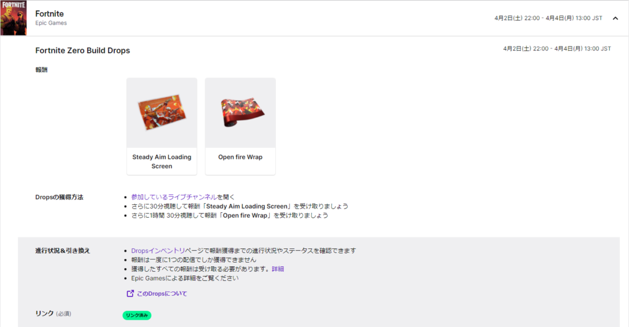Click the Fortnite Zero Build Drops heading
Image resolution: width=629 pixels, height=327 pixels.
pyautogui.click(x=83, y=50)
